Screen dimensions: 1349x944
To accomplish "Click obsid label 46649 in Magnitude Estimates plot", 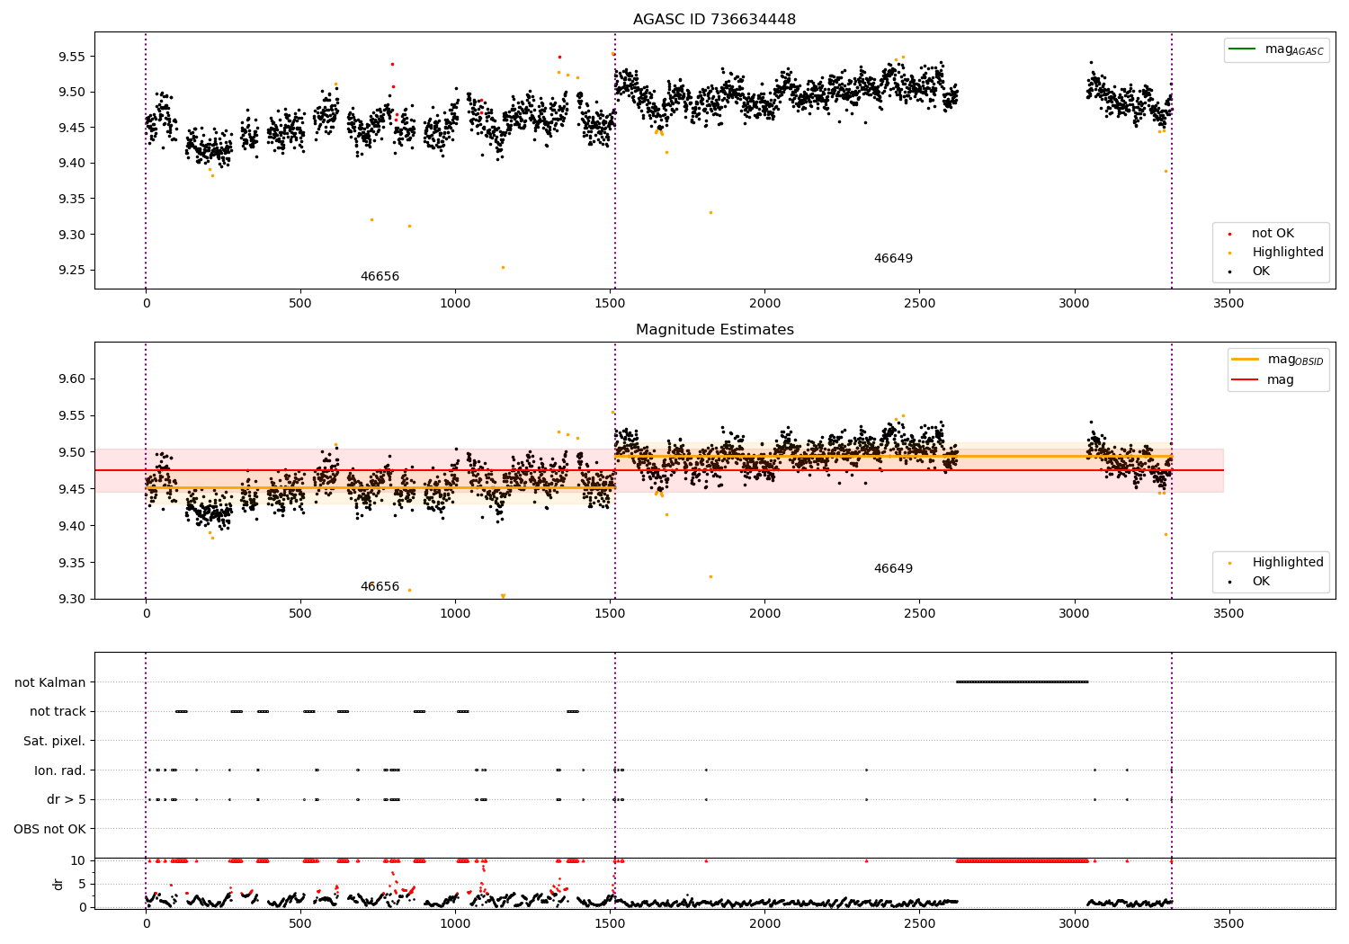I will 893,569.
